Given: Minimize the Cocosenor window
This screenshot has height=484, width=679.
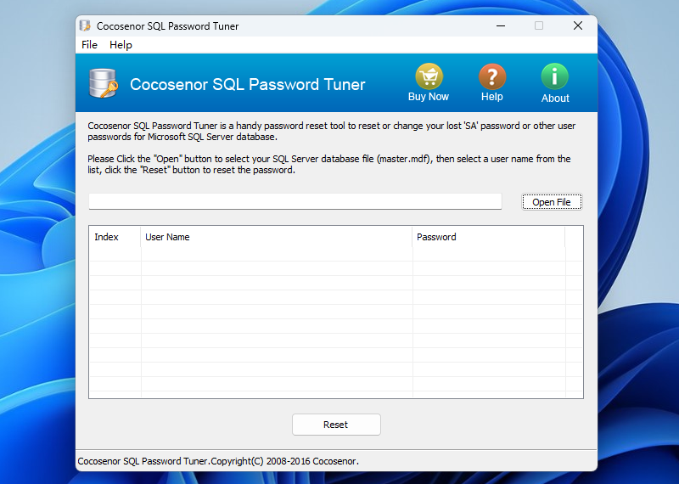Looking at the screenshot, I should pos(501,26).
